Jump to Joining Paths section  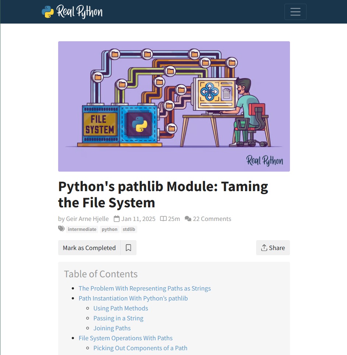[112, 328]
